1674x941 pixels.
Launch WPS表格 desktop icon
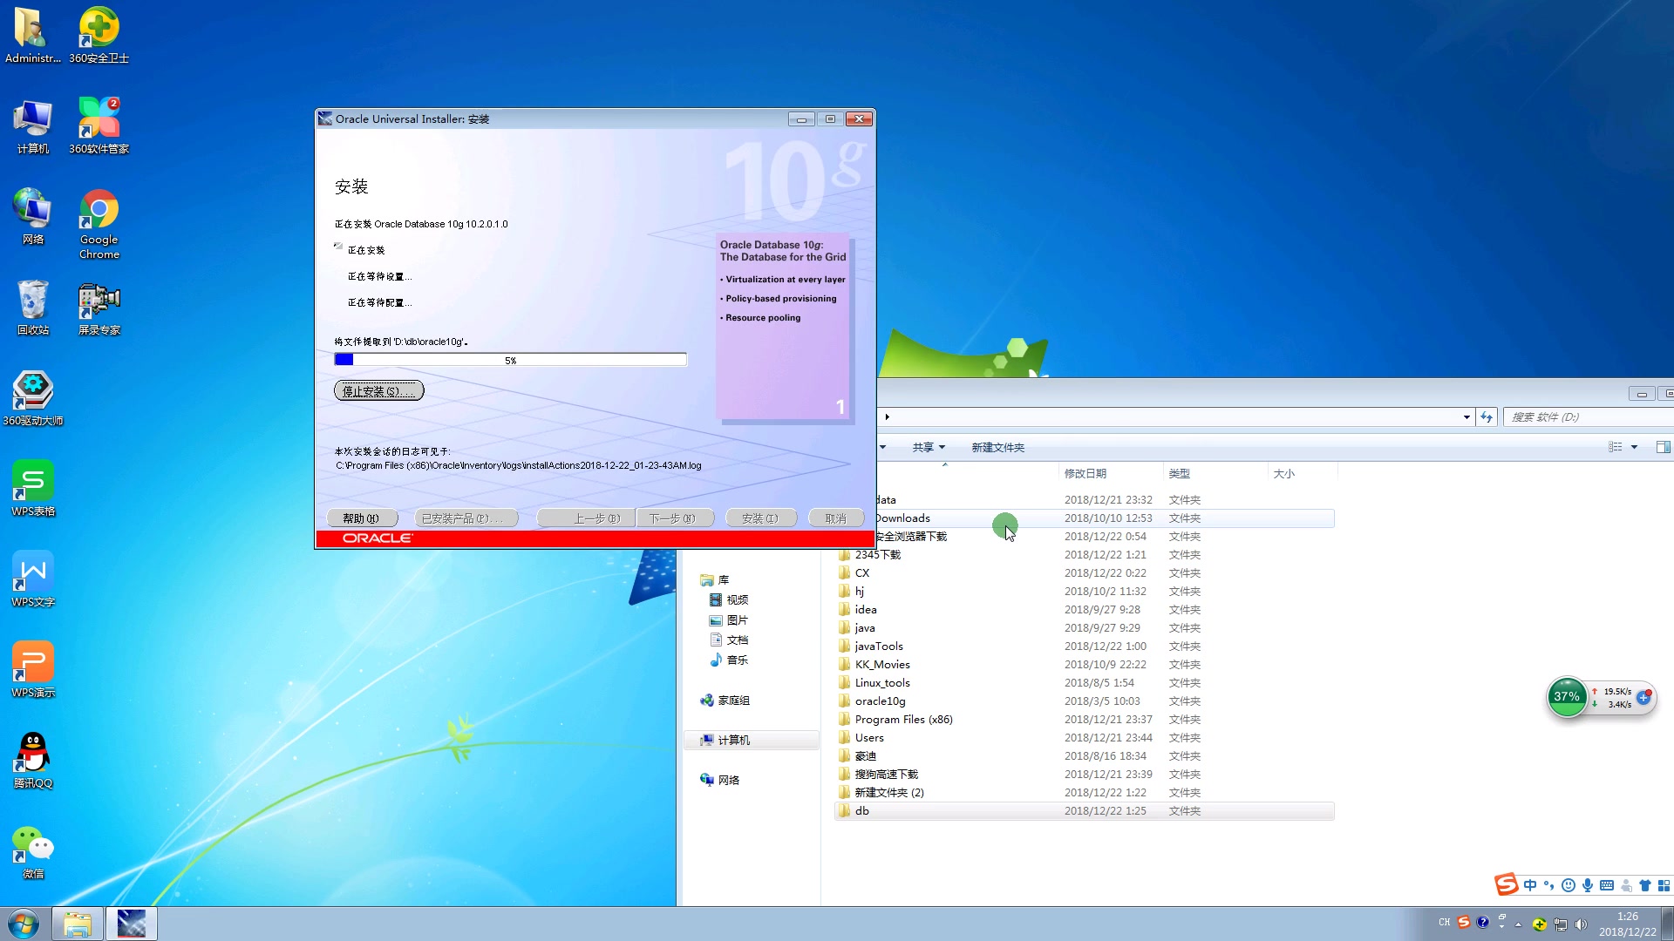pos(32,489)
